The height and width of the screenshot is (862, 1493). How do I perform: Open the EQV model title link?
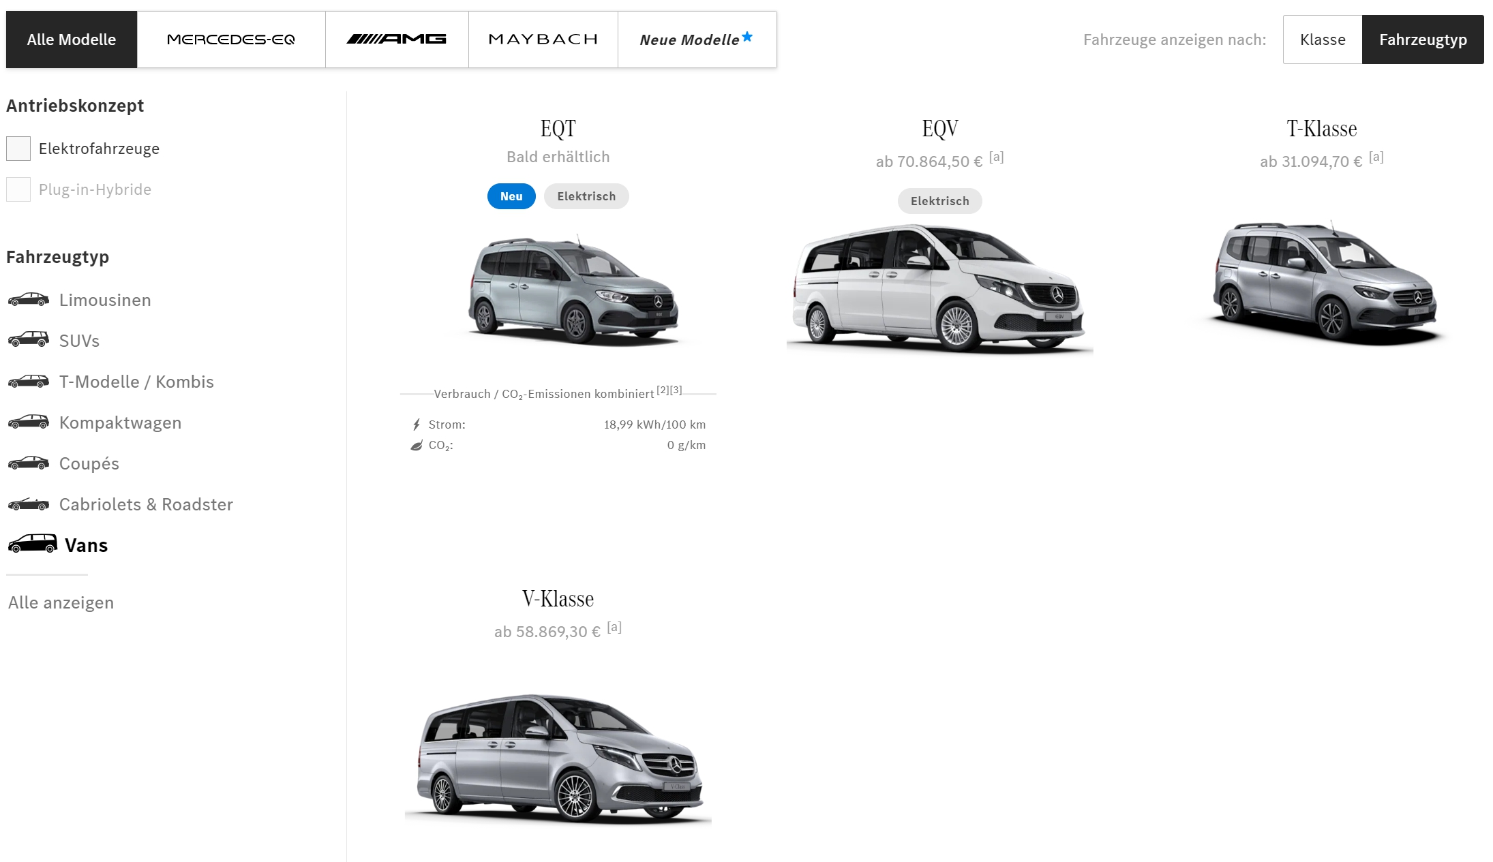pyautogui.click(x=939, y=129)
